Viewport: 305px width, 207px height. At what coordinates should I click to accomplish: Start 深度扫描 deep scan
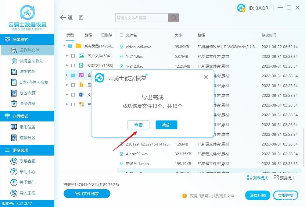pos(257,195)
